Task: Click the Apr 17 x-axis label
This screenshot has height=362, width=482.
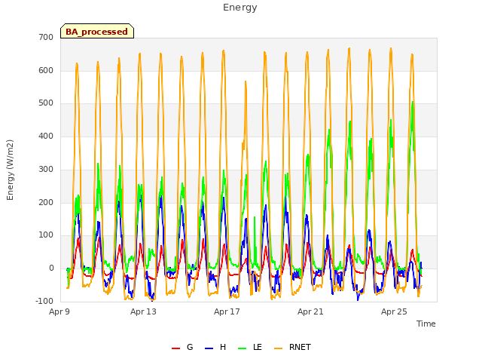Action: [x=227, y=311]
